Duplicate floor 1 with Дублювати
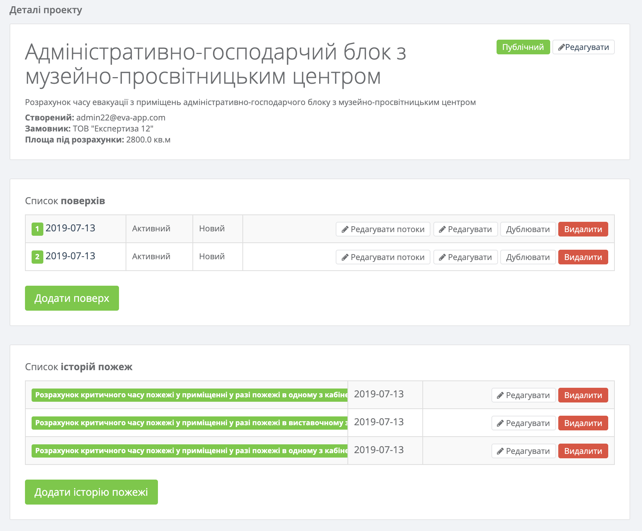The height and width of the screenshot is (531, 642). click(528, 229)
